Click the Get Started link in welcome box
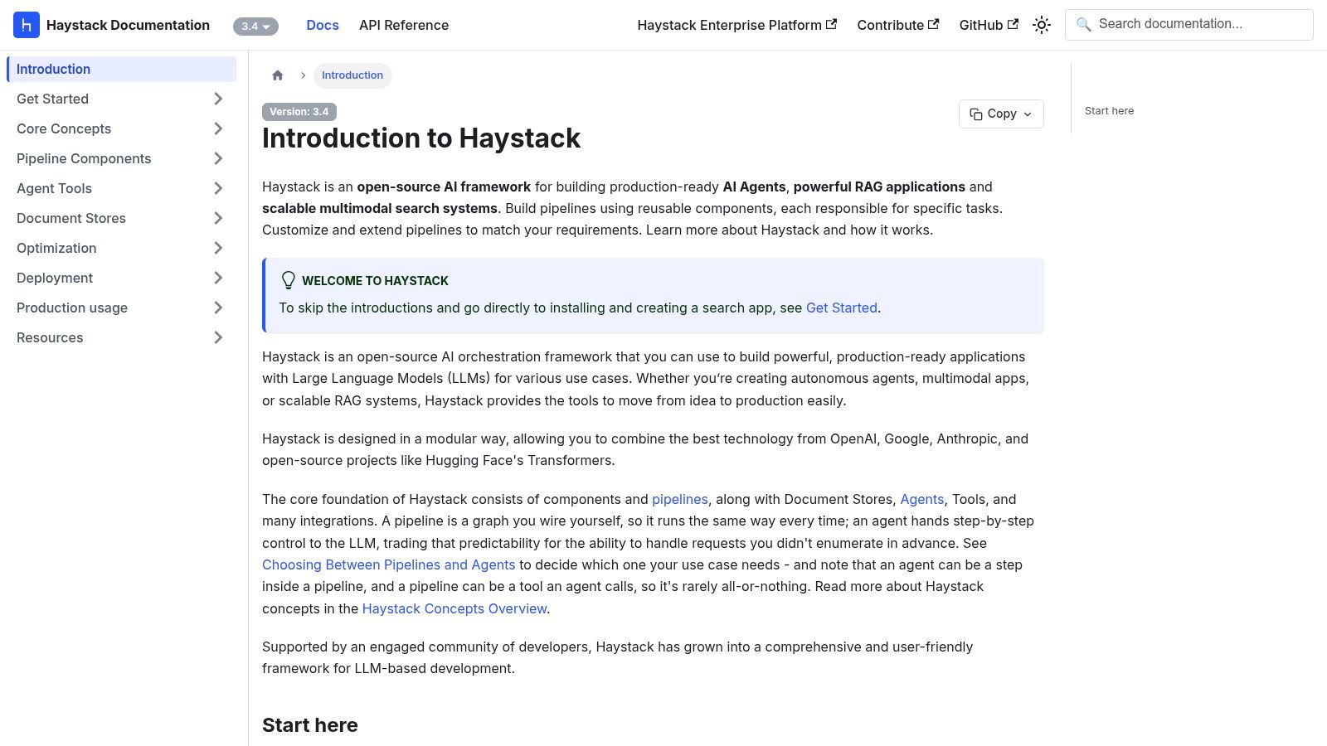 click(841, 308)
